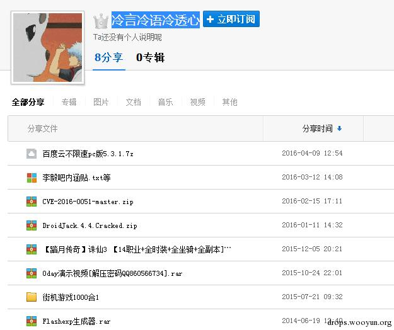
Task: Open 0day演示视频 rar file
Action: [x=112, y=273]
